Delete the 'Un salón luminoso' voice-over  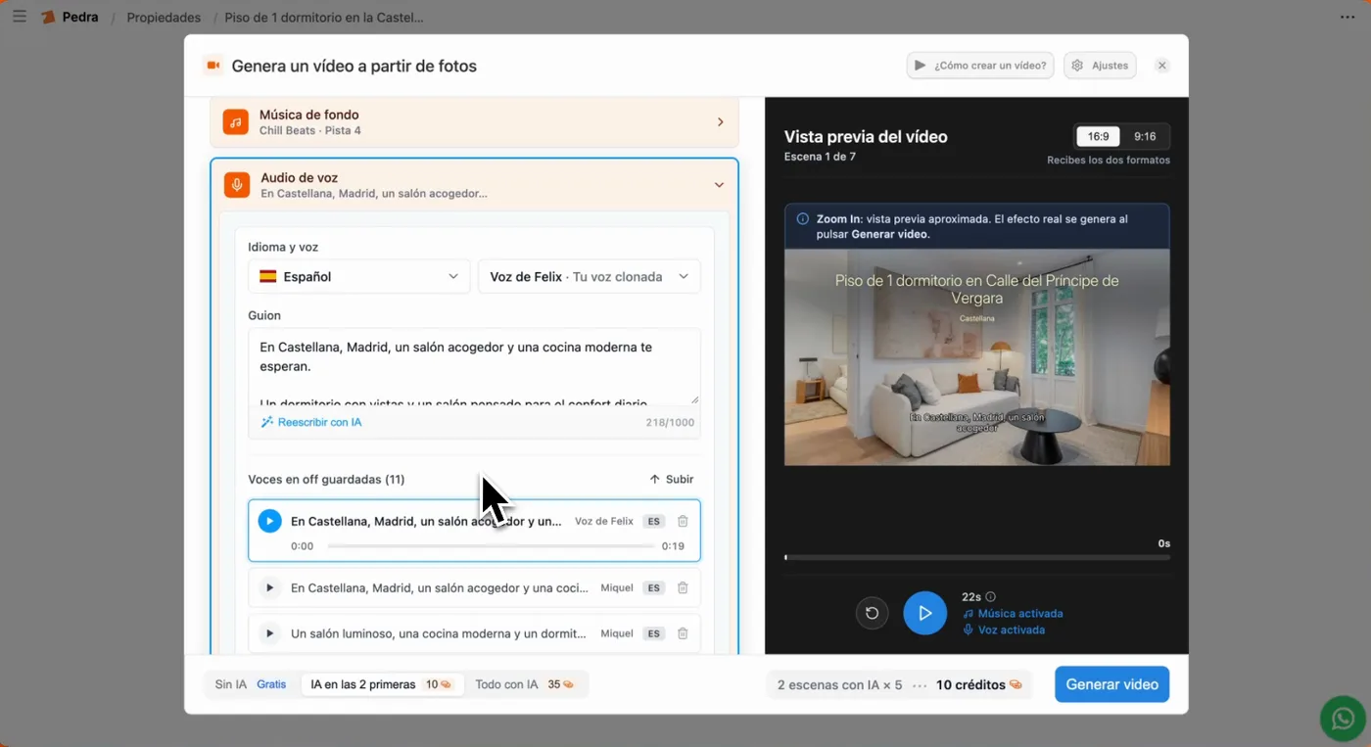tap(683, 633)
